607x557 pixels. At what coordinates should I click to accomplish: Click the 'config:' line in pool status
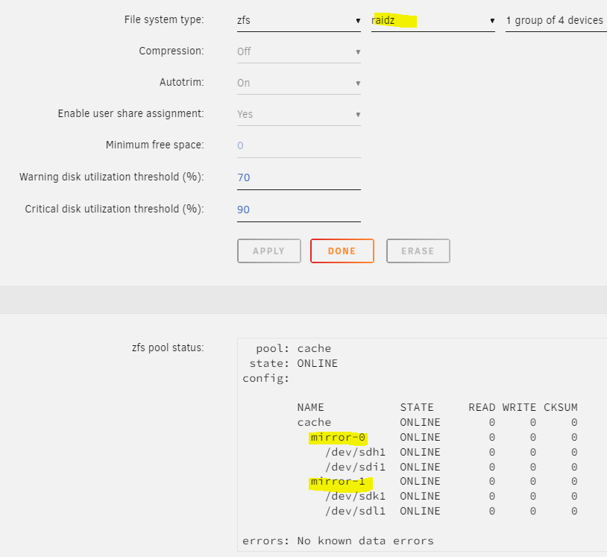point(266,378)
